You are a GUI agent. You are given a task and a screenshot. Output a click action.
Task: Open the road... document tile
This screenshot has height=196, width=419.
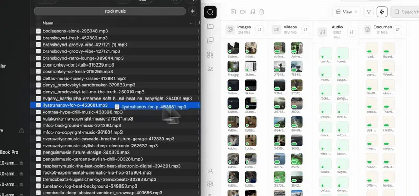[x=372, y=48]
